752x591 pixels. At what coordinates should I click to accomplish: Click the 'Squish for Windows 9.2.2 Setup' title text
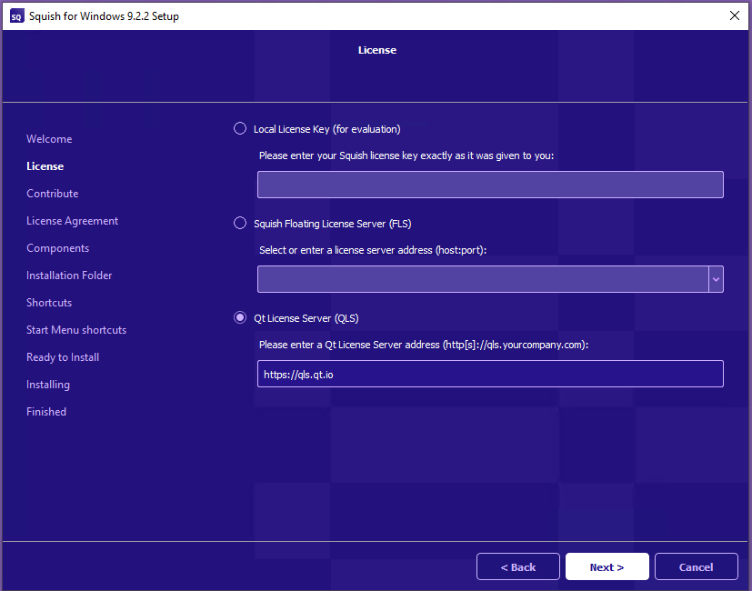point(104,16)
